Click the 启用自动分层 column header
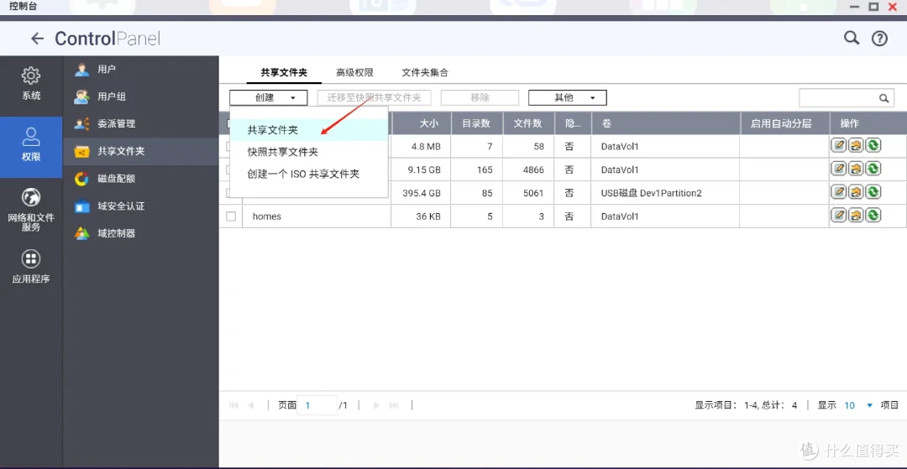Viewport: 907px width, 469px height. coord(784,123)
